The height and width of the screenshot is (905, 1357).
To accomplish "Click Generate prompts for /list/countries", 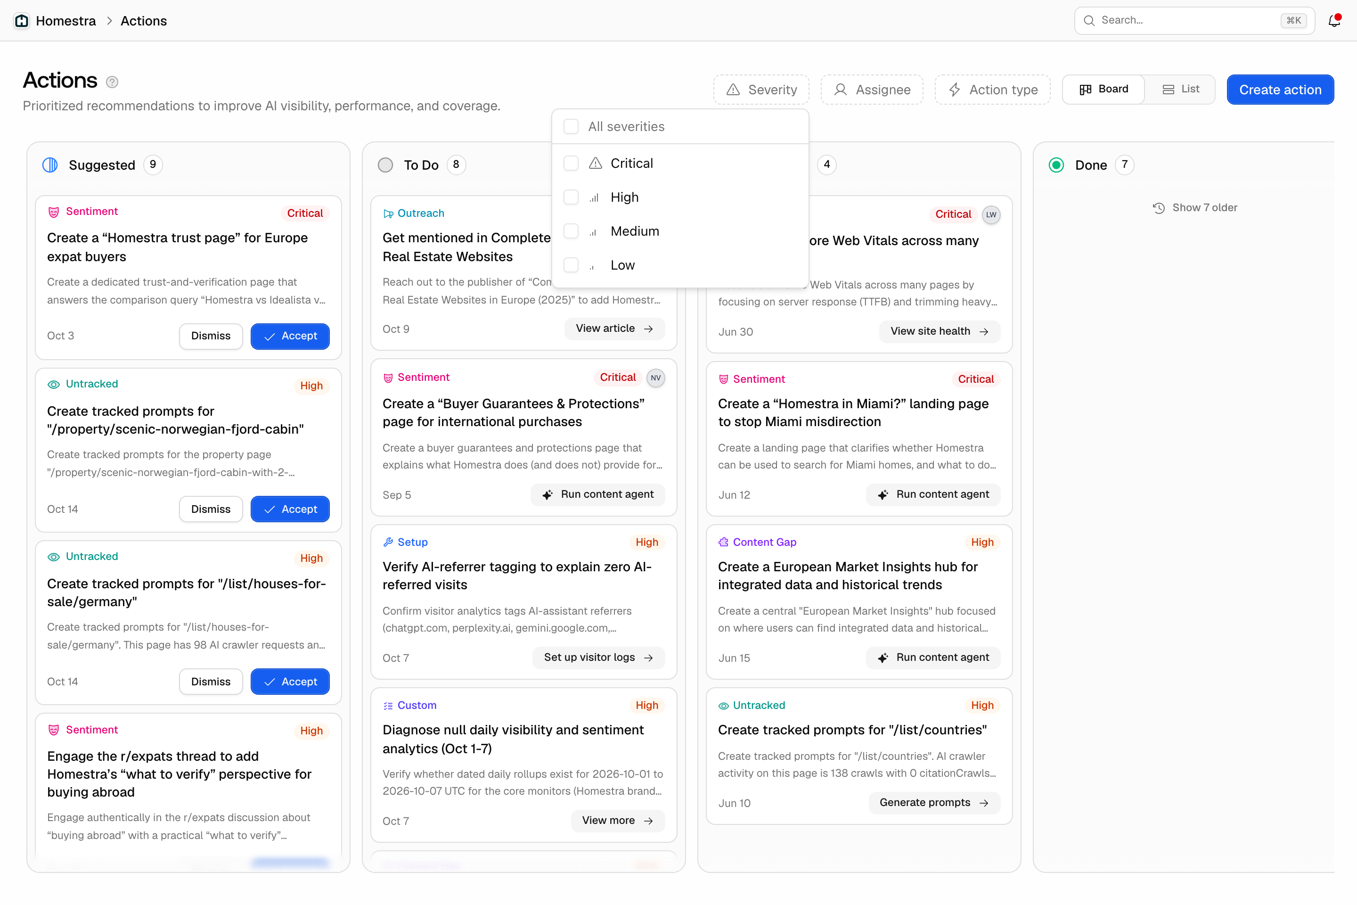I will click(934, 803).
